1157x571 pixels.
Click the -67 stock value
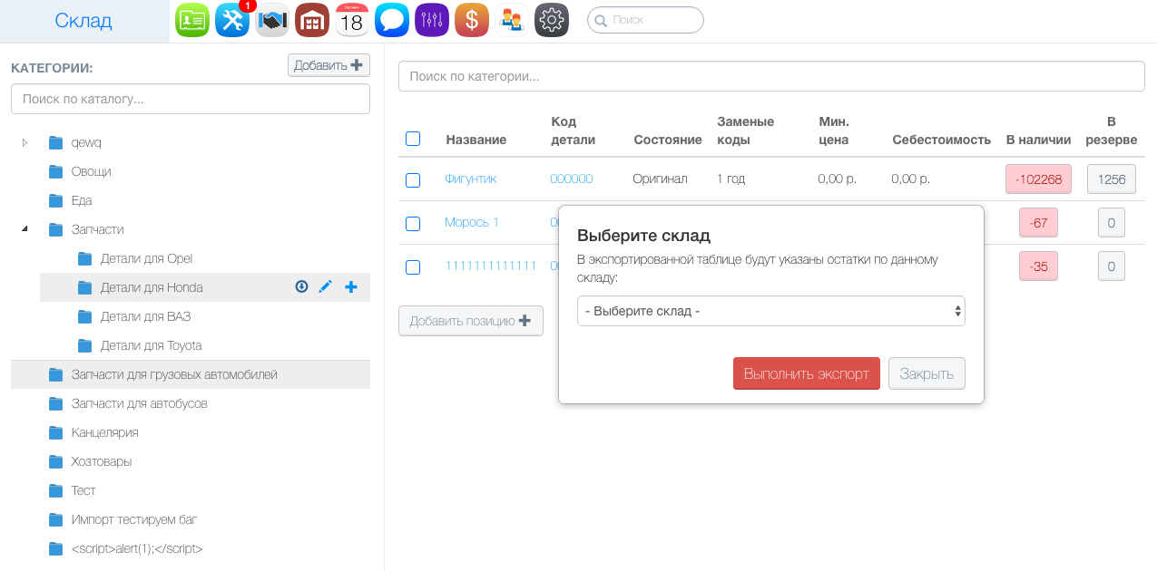click(x=1038, y=222)
